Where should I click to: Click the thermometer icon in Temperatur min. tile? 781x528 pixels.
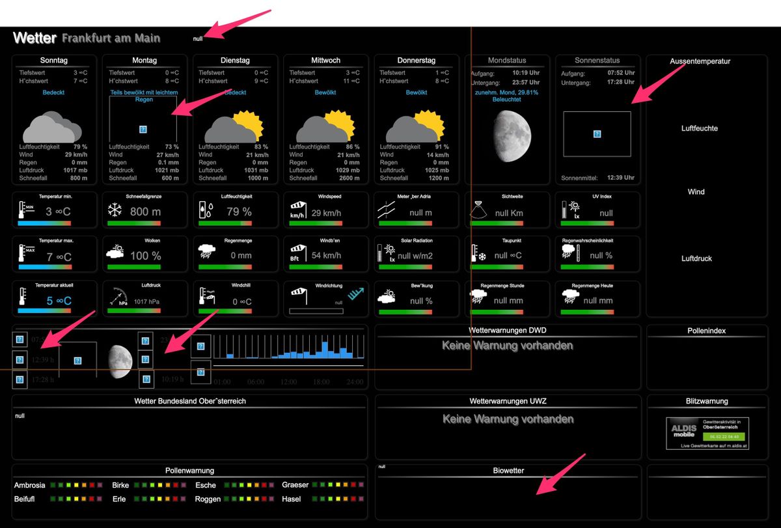point(25,210)
